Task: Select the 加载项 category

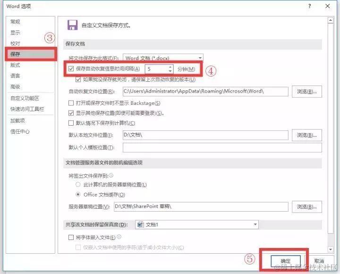Action: tap(17, 120)
